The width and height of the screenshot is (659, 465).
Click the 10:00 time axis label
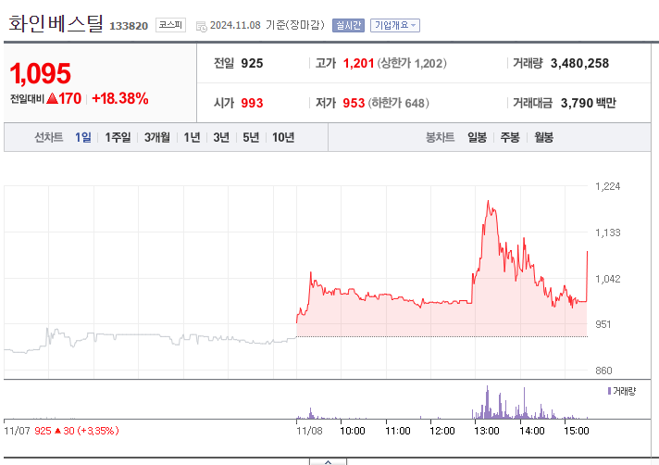pos(353,431)
